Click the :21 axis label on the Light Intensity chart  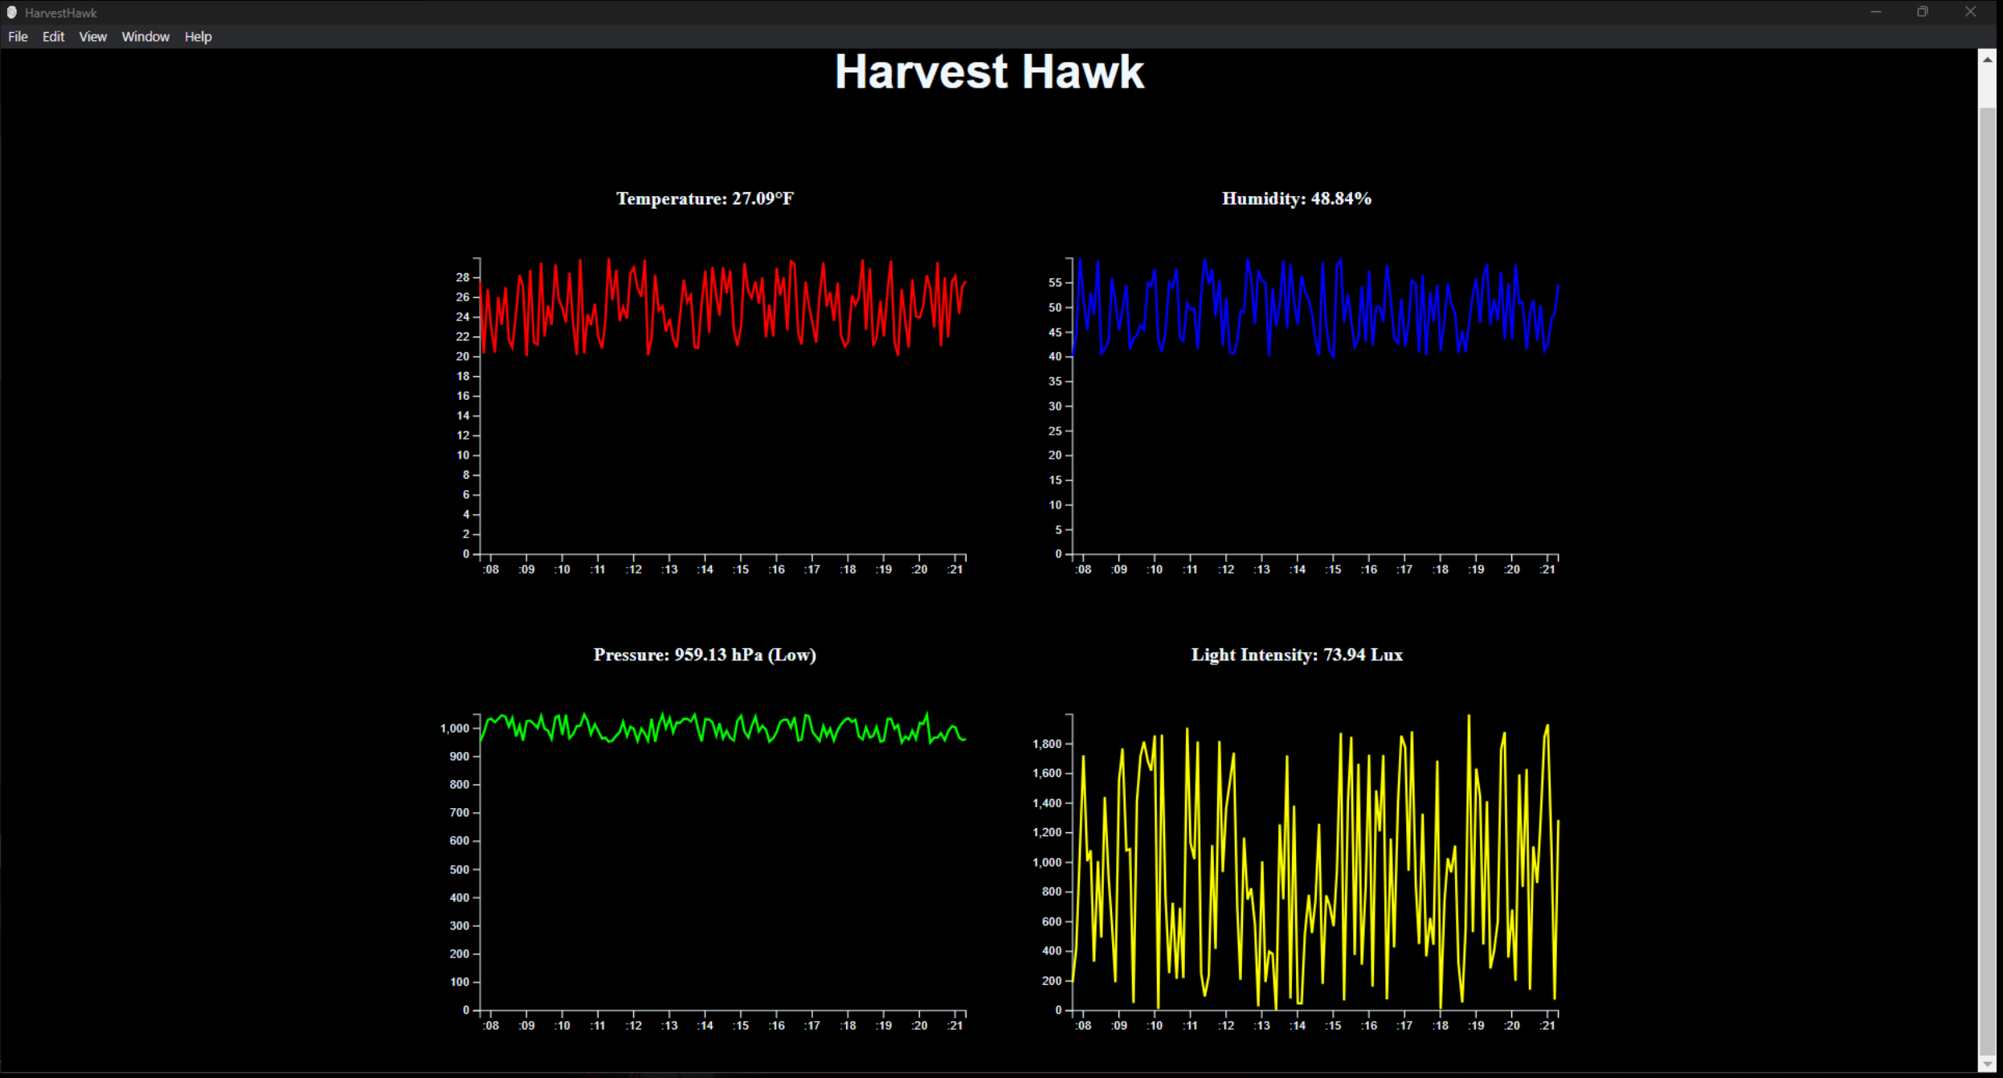[1547, 1026]
